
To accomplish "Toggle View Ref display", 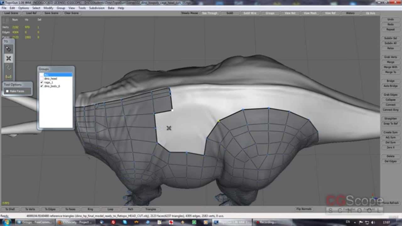I will 330,13.
